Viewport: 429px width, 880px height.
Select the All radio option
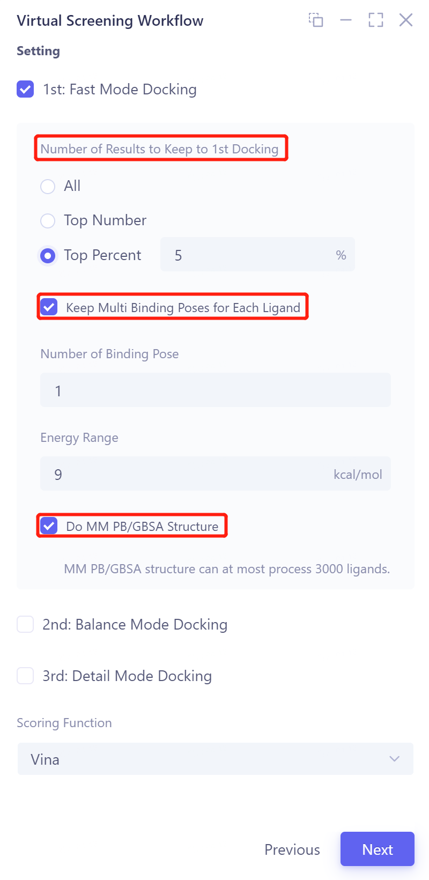48,186
